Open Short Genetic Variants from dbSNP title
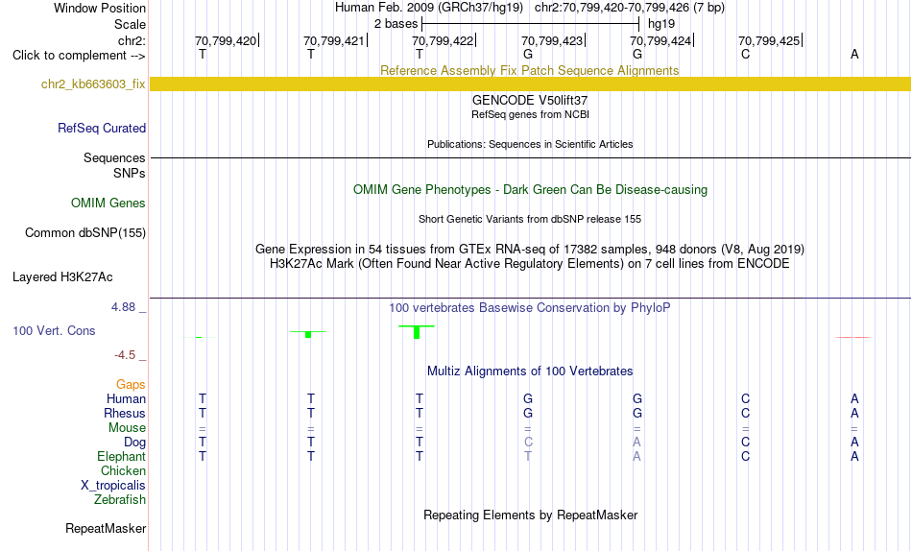912x551 pixels. coord(530,220)
